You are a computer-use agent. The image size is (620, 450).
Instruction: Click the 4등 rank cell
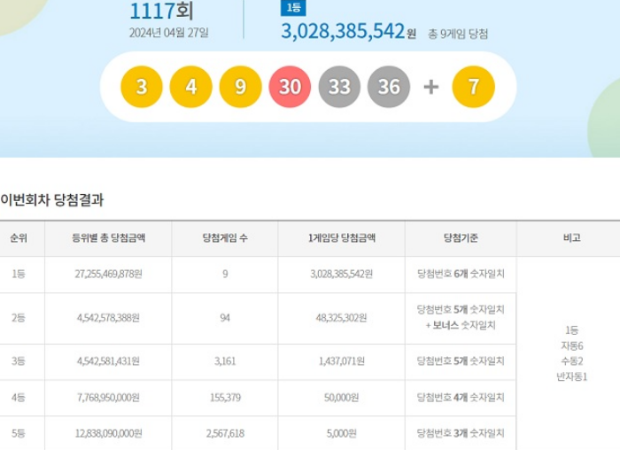[x=19, y=398]
